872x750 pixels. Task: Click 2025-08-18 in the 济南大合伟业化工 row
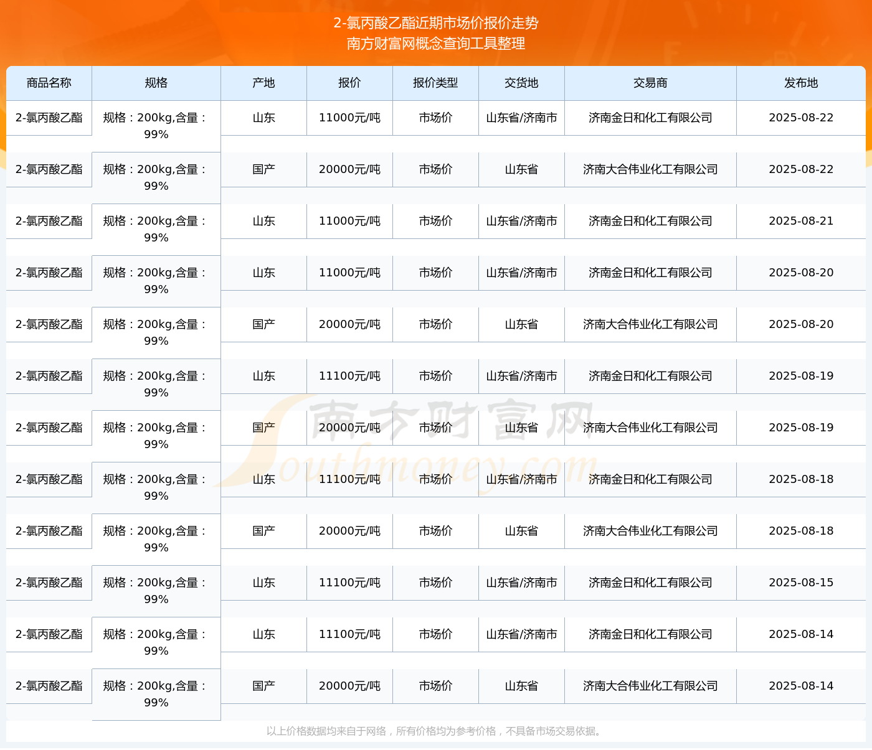click(x=801, y=531)
